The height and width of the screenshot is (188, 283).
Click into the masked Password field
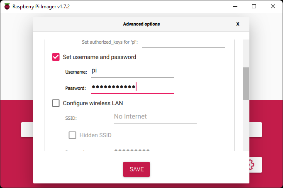pyautogui.click(x=133, y=88)
